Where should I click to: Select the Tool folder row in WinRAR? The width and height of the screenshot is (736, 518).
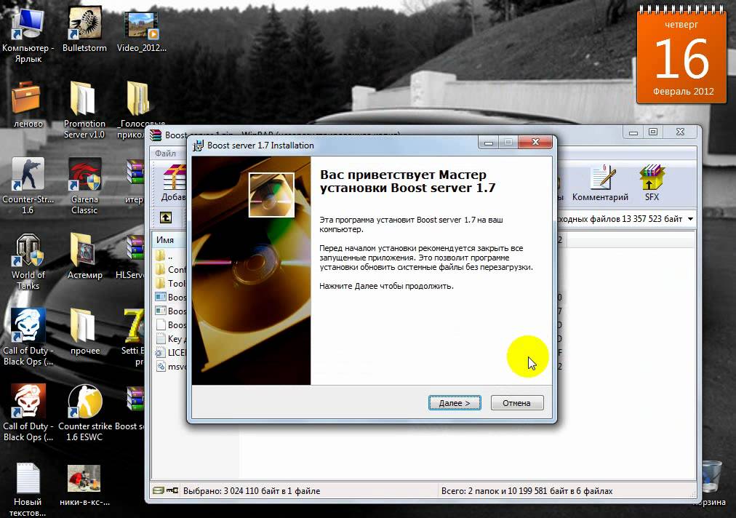point(170,283)
